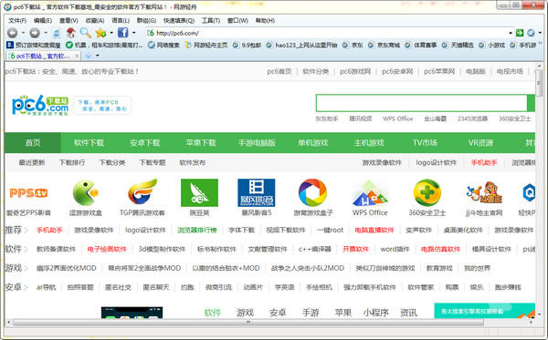Click the 我的世界 game link

(477, 268)
